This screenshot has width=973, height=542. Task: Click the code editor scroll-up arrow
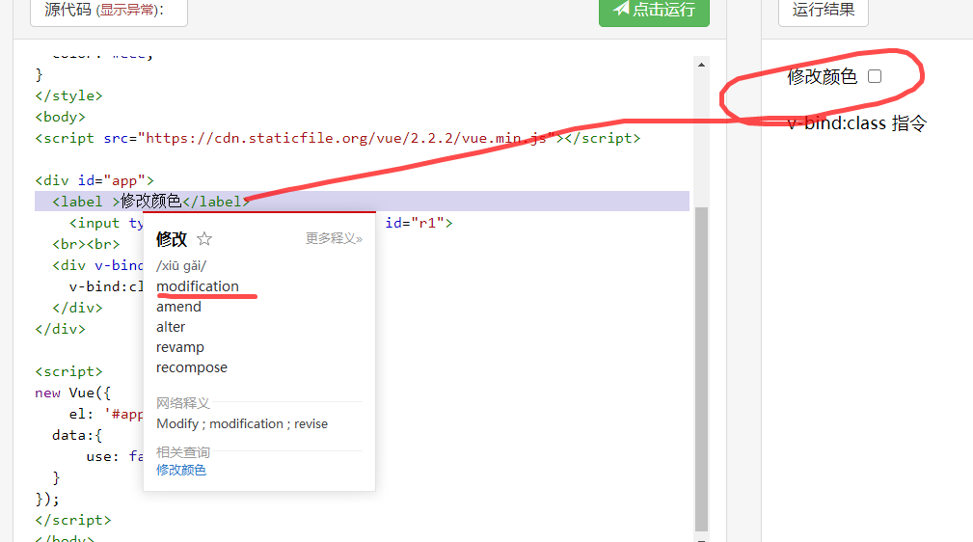click(x=701, y=65)
